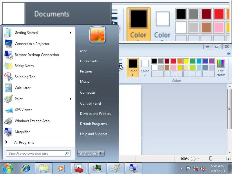Image resolution: width=232 pixels, height=174 pixels.
Task: Open Internet Explorer from taskbar
Action: [26, 168]
